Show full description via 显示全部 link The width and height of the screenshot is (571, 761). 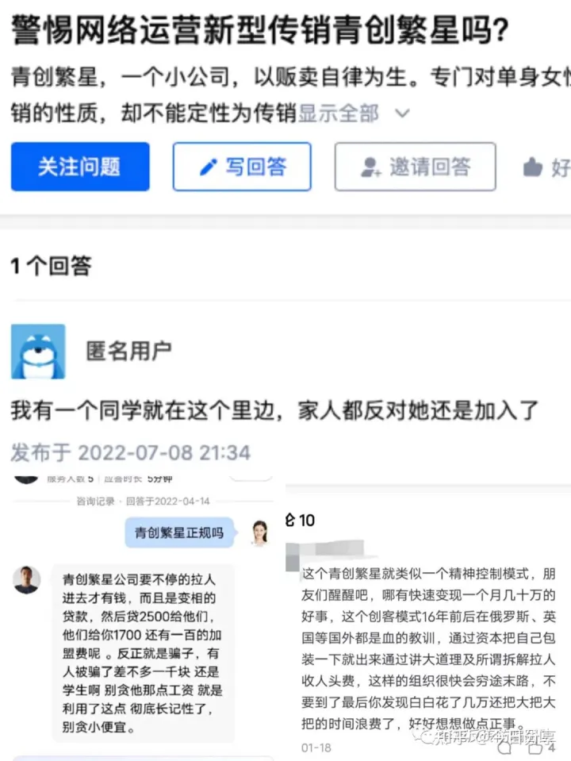338,113
